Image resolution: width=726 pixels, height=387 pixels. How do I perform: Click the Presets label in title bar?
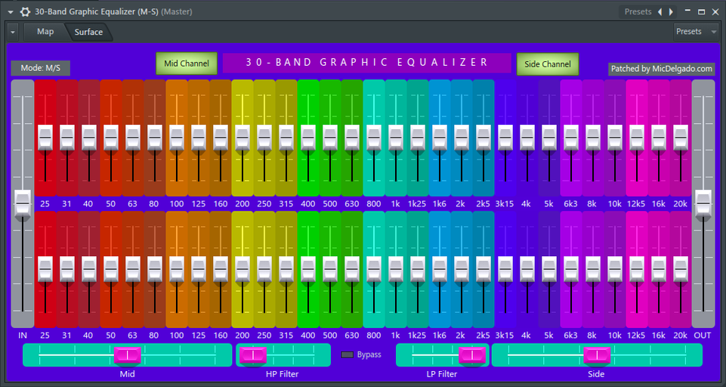(638, 11)
